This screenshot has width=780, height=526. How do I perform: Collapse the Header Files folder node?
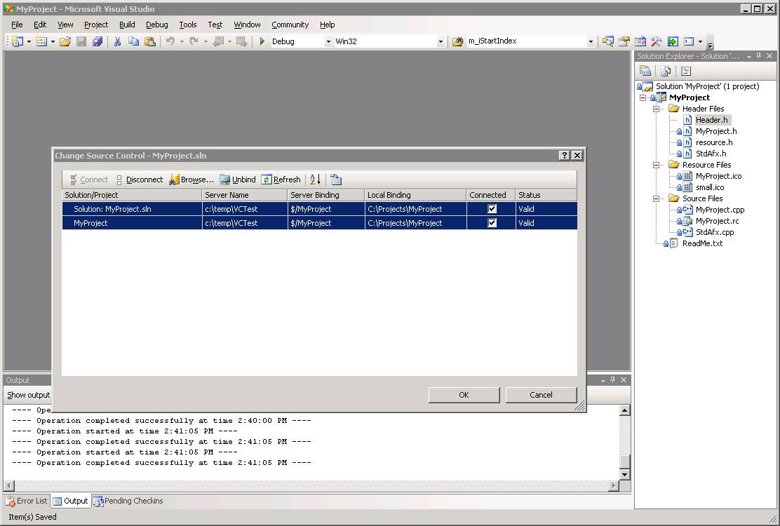point(657,109)
